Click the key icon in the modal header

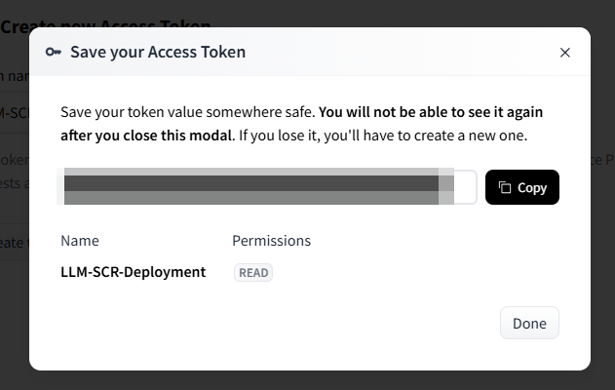[54, 53]
